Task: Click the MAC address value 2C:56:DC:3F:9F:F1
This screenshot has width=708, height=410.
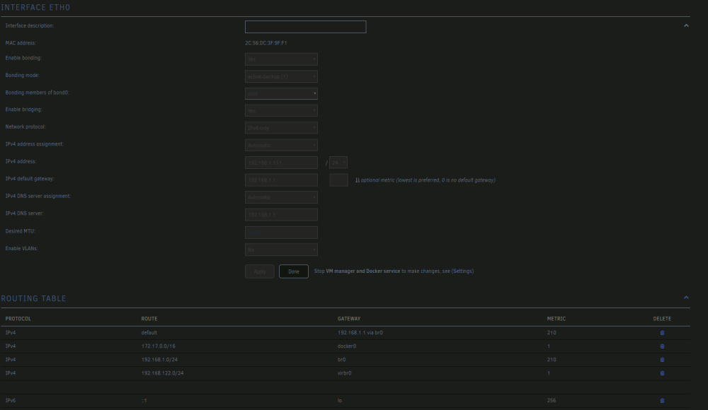Action: (x=266, y=43)
